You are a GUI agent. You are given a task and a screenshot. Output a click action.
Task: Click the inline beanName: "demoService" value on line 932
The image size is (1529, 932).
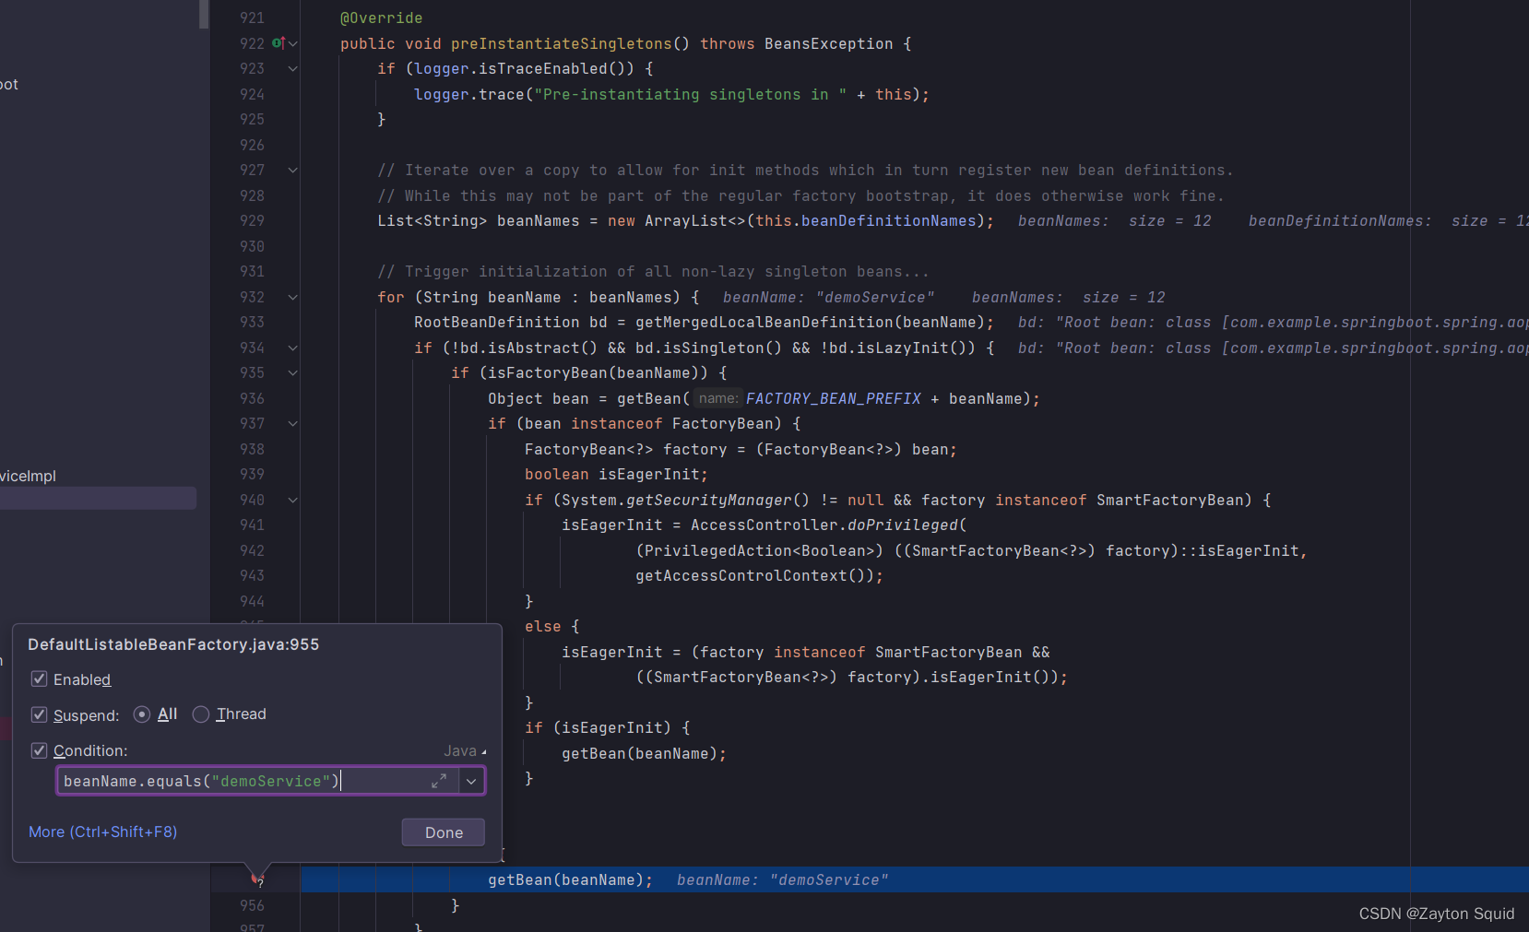click(x=828, y=297)
